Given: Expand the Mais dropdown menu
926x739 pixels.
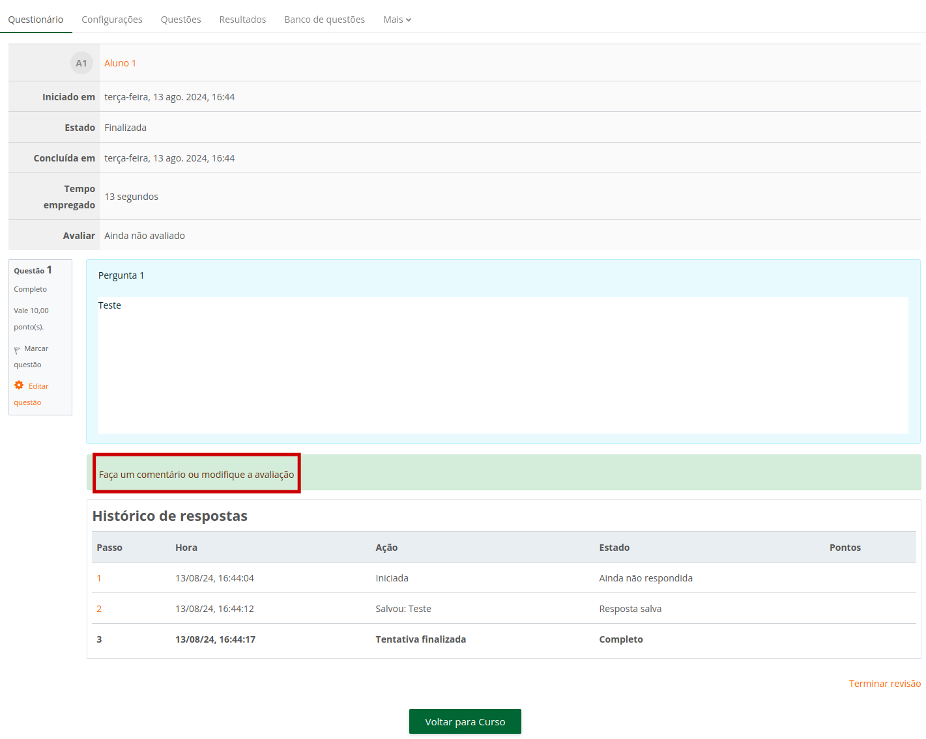Looking at the screenshot, I should coord(397,20).
